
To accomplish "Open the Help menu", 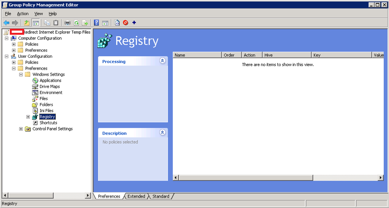I will pos(52,14).
